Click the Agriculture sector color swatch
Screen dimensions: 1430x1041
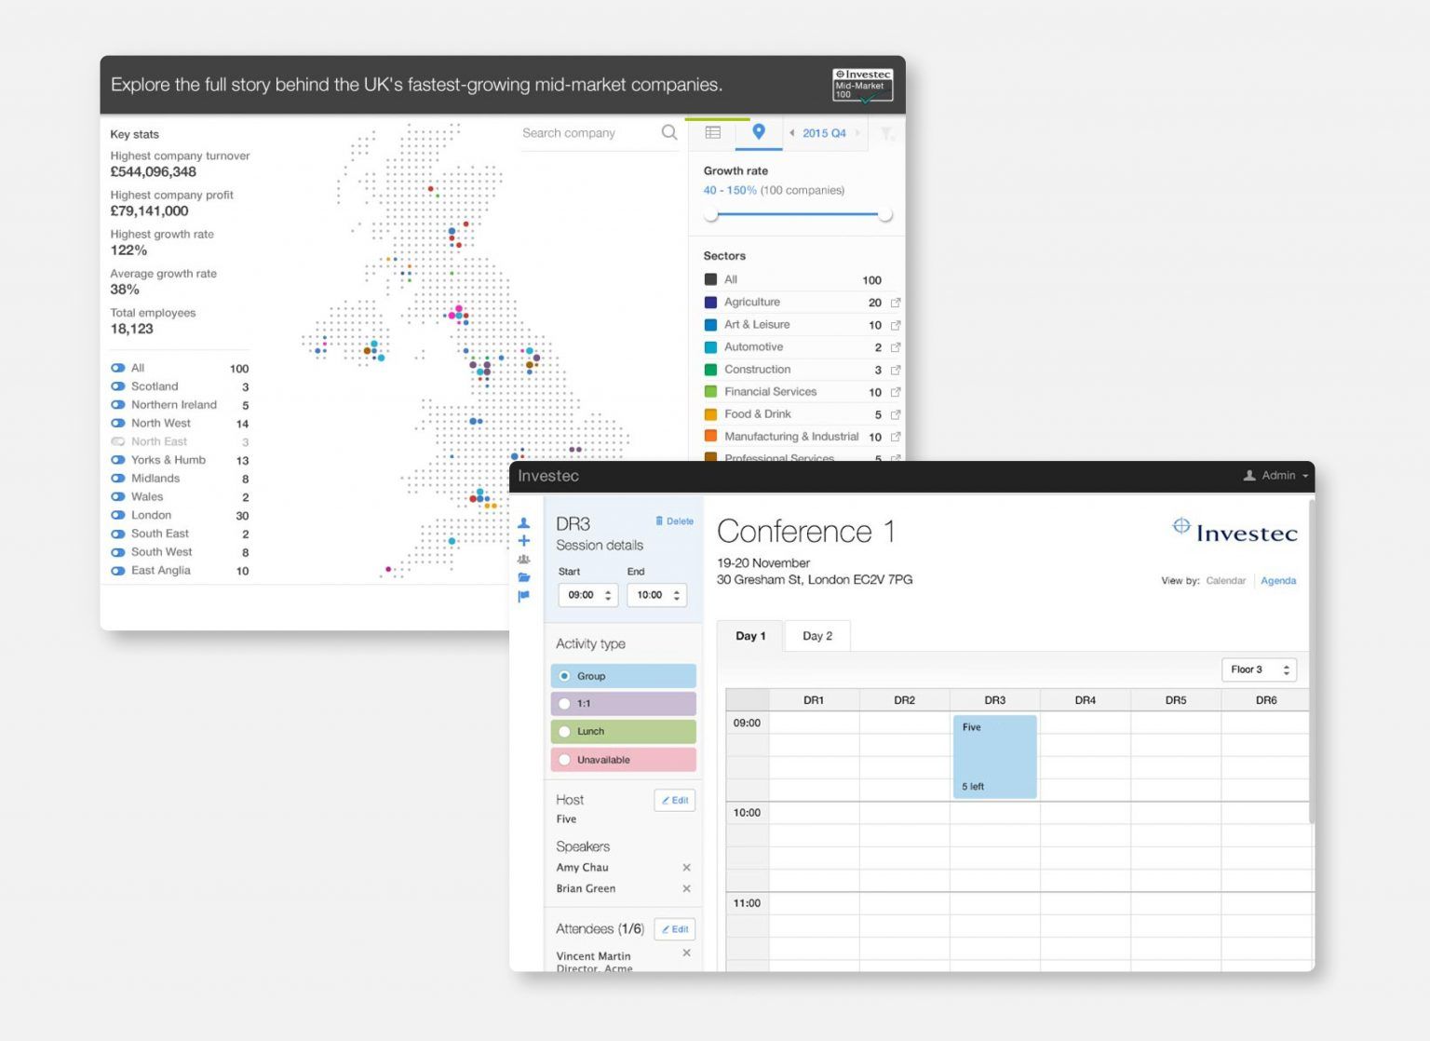(711, 302)
